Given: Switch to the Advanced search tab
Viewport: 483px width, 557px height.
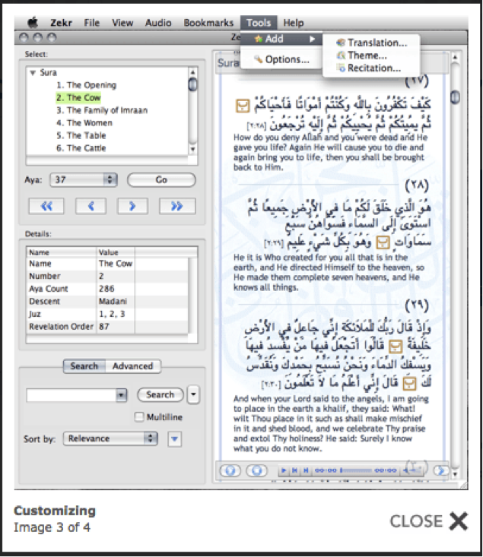Looking at the screenshot, I should [132, 366].
